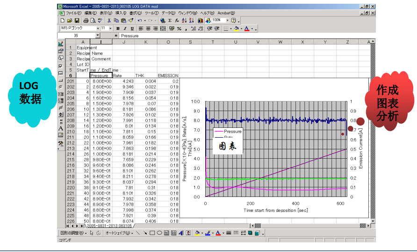Expand the zoom percentage dropdown

[228, 21]
